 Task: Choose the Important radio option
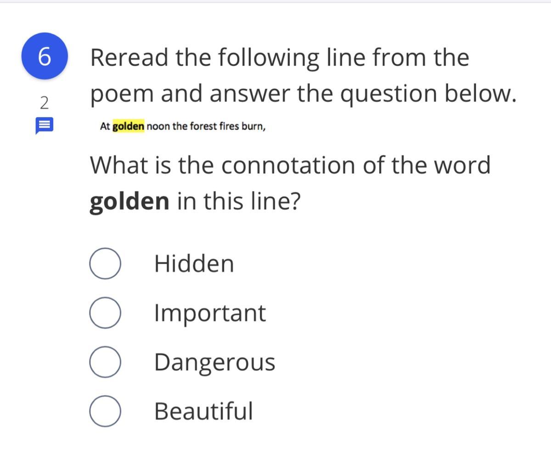[105, 313]
